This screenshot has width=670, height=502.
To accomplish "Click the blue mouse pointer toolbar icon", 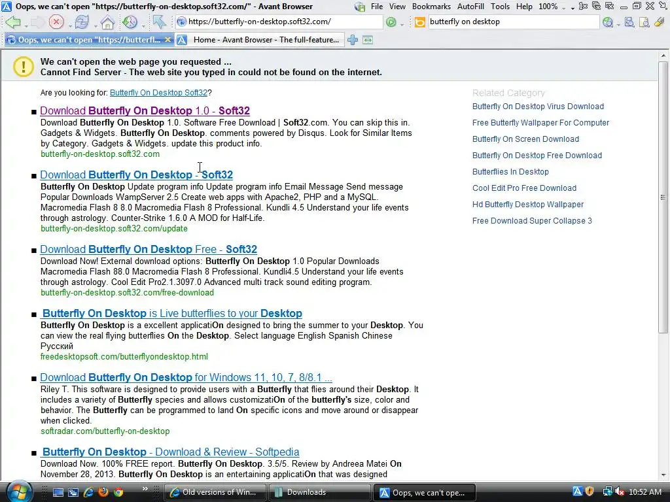I will [160, 22].
